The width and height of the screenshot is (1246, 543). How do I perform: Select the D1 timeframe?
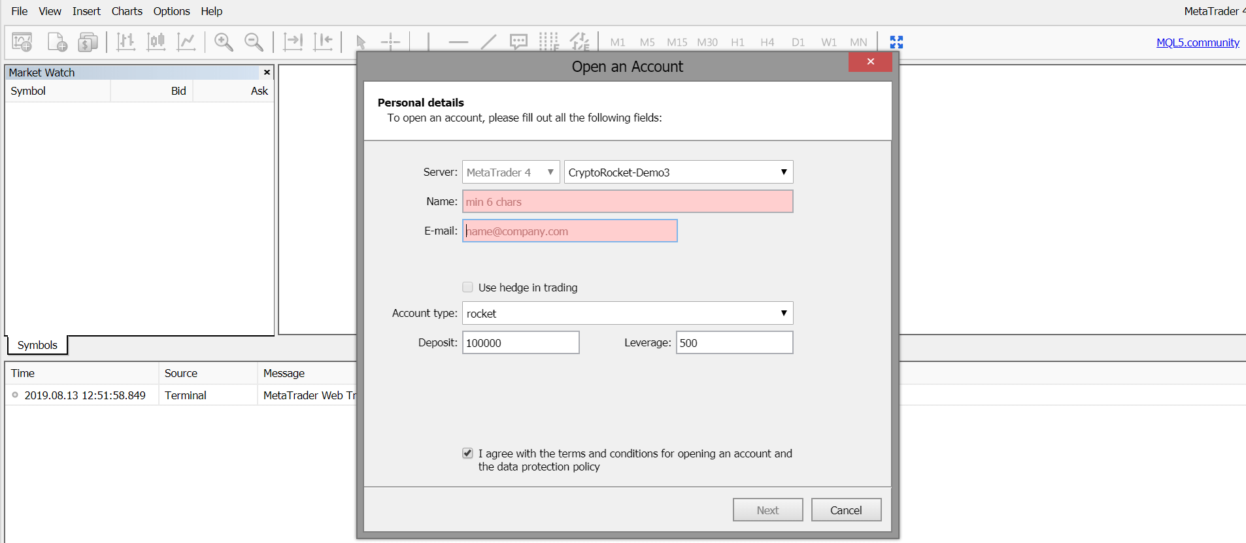pos(798,42)
